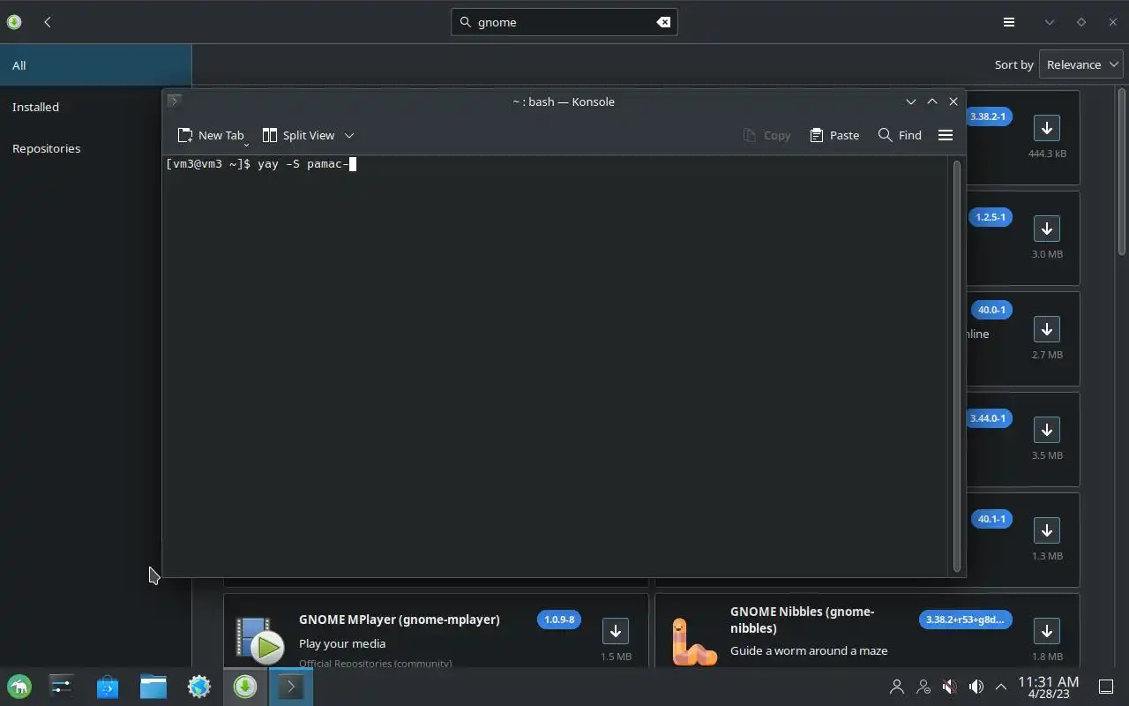The image size is (1129, 706).
Task: Open the Repositories section
Action: point(95,148)
